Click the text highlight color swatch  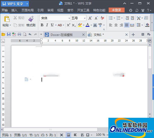click(x=80, y=25)
